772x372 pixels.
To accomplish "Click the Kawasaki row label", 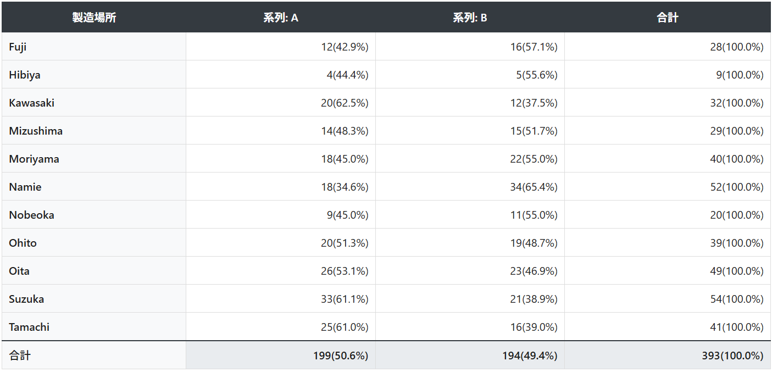I will (31, 103).
